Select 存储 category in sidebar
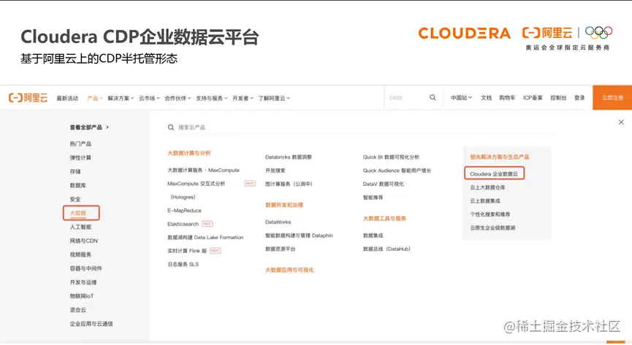Viewport: 632px width, 345px height. pos(75,171)
